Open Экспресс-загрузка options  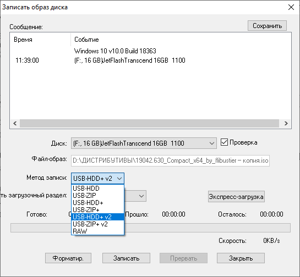coord(236,196)
